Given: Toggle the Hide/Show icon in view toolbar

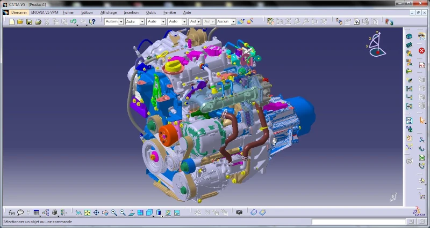Looking at the screenshot, I should click(168, 212).
